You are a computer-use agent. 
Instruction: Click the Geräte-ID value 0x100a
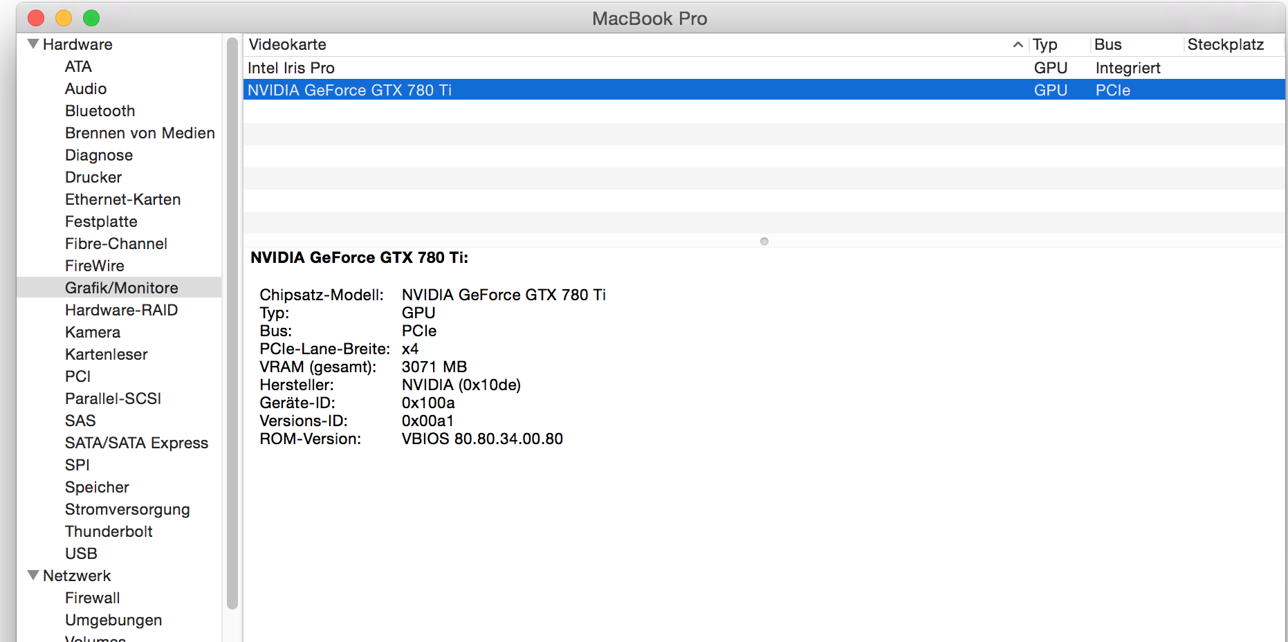(428, 403)
